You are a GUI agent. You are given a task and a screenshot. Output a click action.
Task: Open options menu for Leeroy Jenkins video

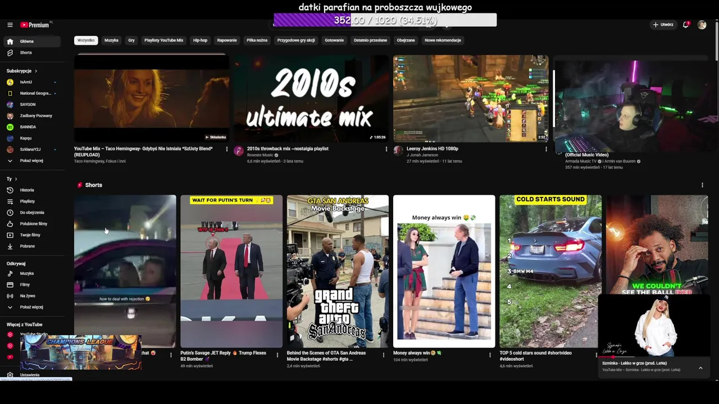click(545, 149)
